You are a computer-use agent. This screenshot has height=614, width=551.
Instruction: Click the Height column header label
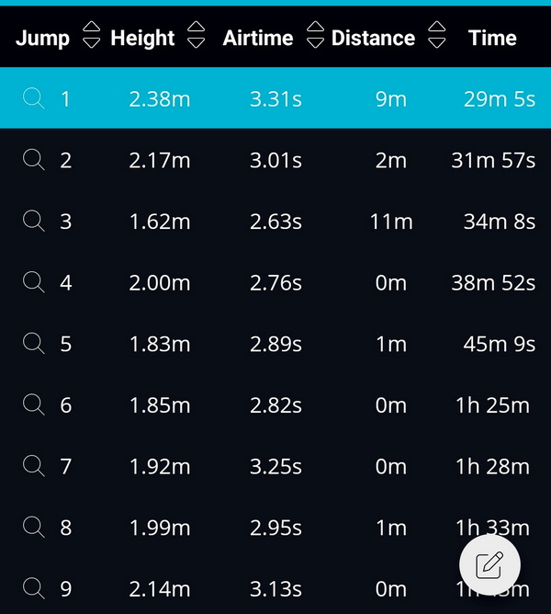pos(142,39)
